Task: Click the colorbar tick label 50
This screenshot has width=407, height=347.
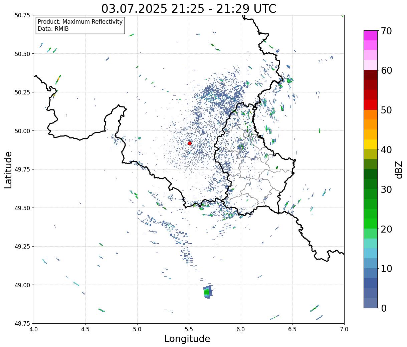Action: point(386,110)
